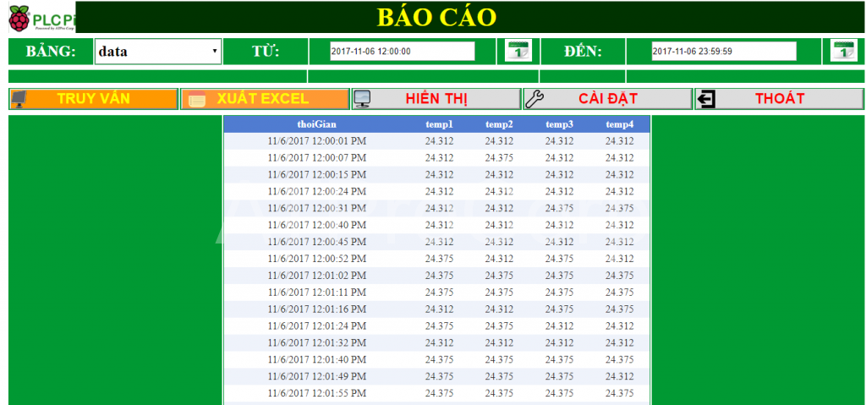Click the display screen icon on HIỂN THỊ
Viewport: 866px width, 405px height.
(362, 99)
